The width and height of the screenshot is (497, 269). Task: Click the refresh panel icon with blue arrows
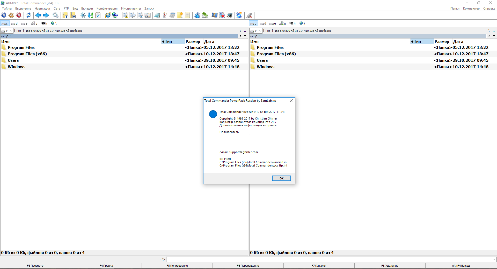pyautogui.click(x=29, y=15)
